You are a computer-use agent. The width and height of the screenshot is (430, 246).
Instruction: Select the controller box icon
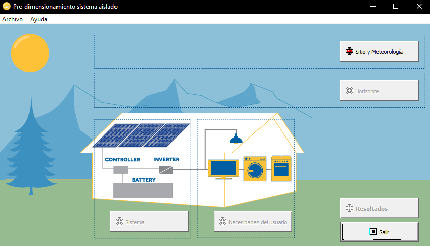pos(121,170)
